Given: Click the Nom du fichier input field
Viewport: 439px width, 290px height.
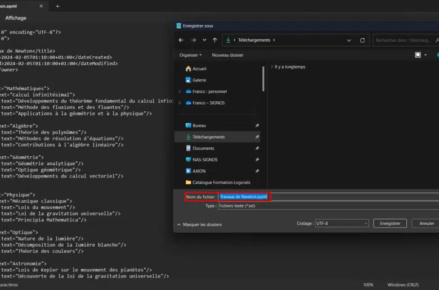Looking at the screenshot, I should (338, 197).
